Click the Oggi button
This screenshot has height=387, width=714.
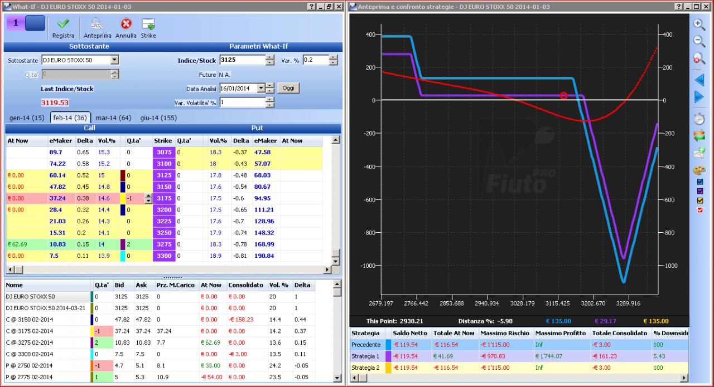[x=288, y=88]
